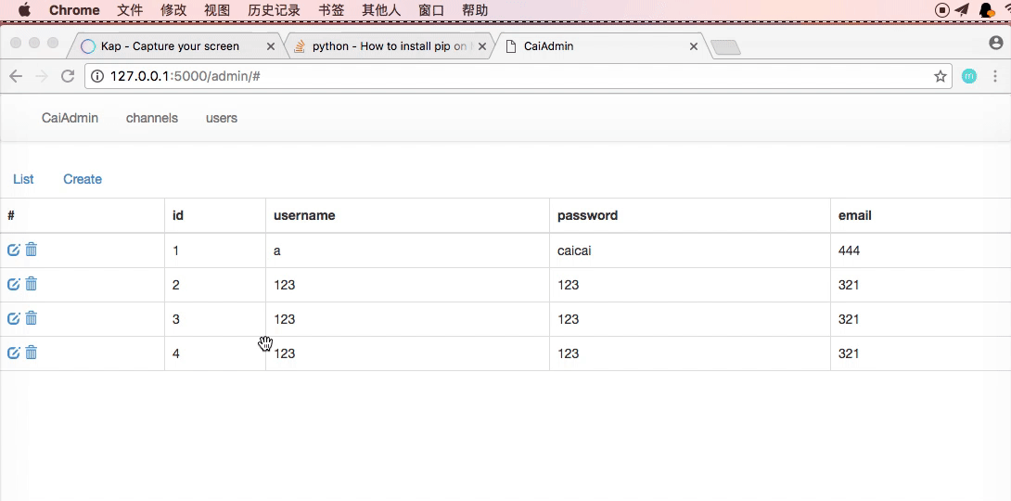Open the Chrome application menu
This screenshot has width=1011, height=501.
(74, 10)
